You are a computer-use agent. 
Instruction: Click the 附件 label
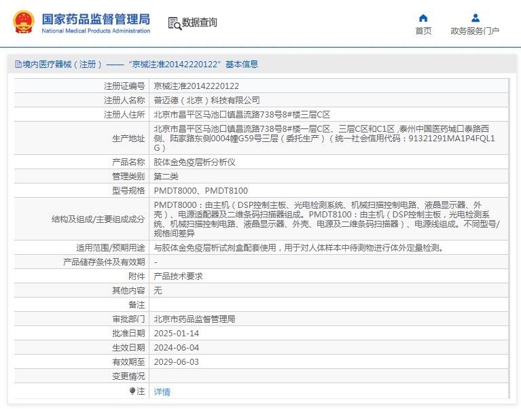tap(137, 277)
